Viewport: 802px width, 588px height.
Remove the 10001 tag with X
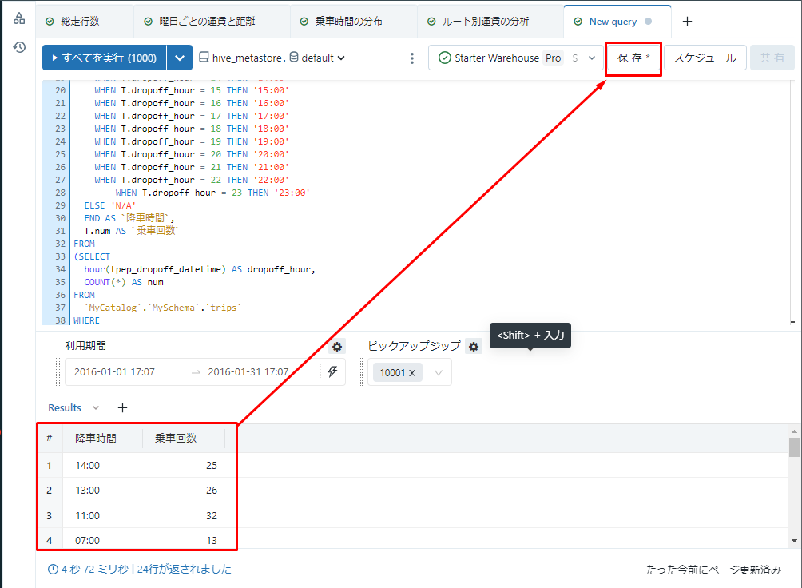pyautogui.click(x=411, y=373)
